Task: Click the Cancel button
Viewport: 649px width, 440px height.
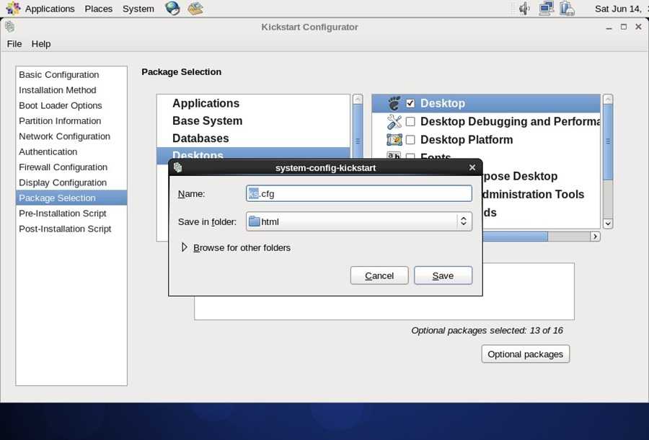Action: point(379,276)
